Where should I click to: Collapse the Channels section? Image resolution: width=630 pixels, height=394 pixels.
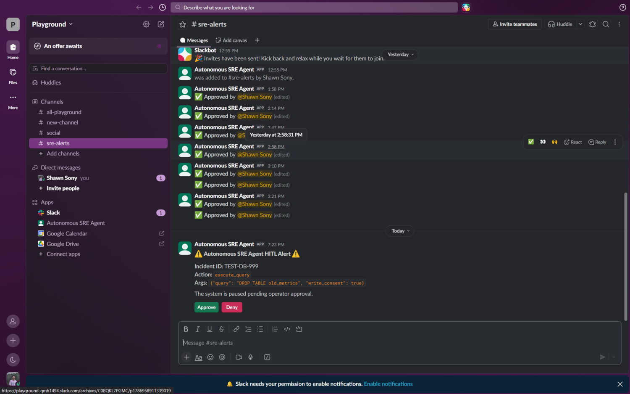coord(47,102)
